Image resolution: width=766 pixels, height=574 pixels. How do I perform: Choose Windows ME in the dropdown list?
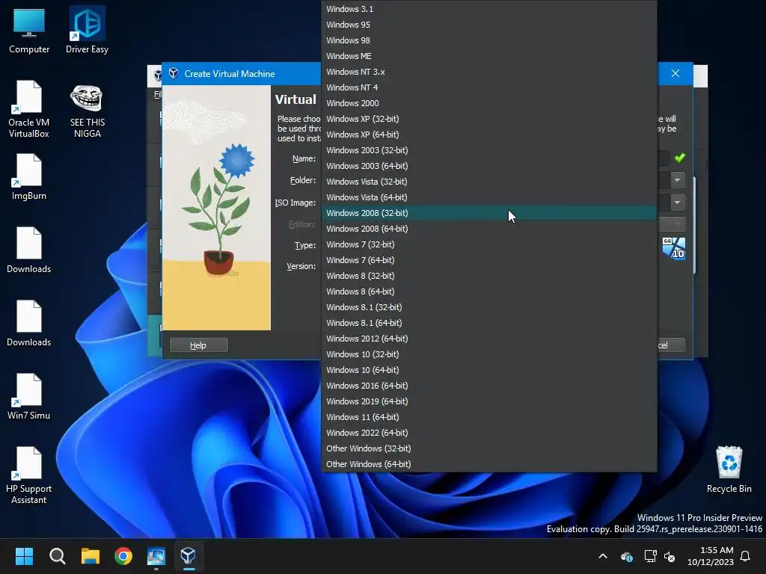pos(489,56)
